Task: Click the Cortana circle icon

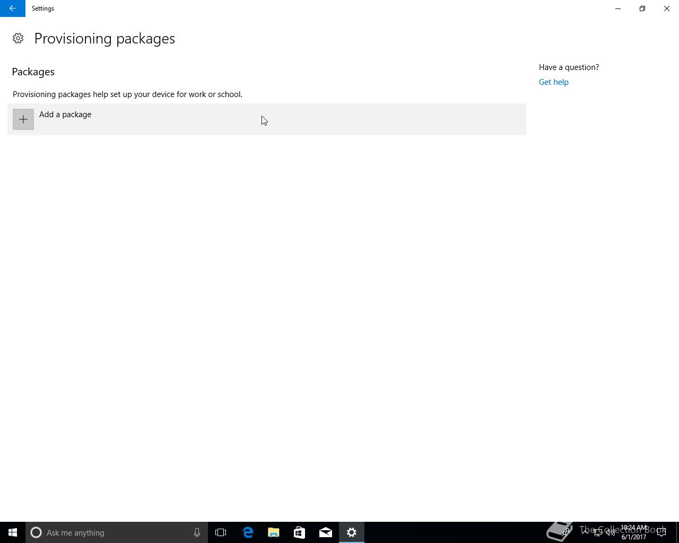Action: (x=36, y=532)
